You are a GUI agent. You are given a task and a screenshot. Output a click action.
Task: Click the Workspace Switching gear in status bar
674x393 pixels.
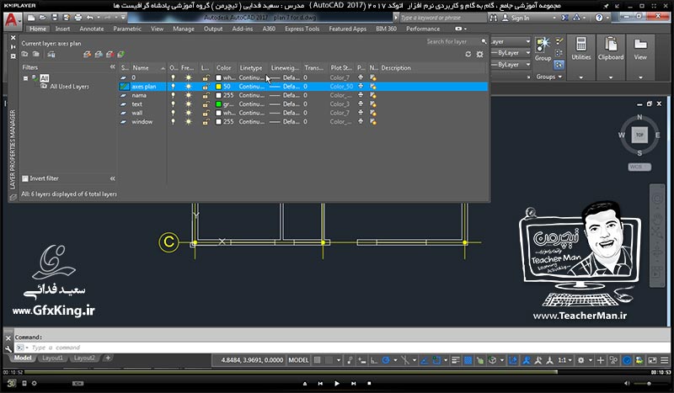(581, 360)
